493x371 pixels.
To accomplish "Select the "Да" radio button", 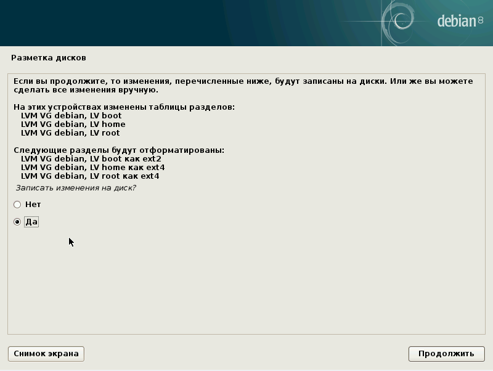I will [x=17, y=222].
